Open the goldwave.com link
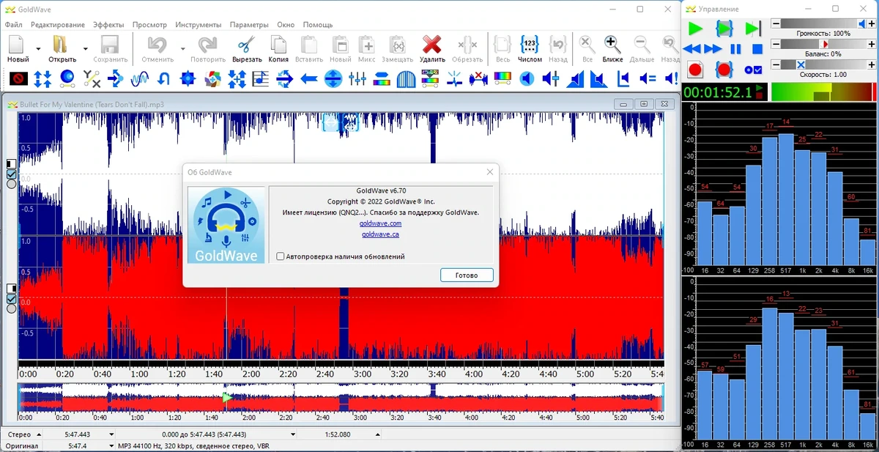Viewport: 879px width, 452px height. 380,223
